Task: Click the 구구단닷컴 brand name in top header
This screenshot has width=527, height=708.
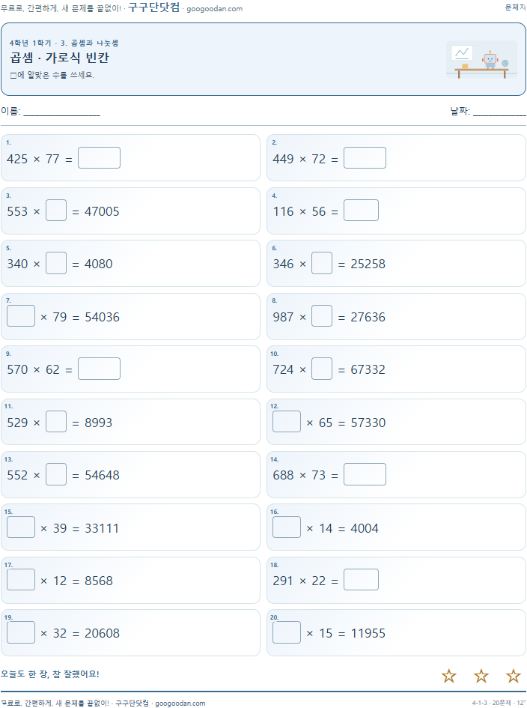Action: [154, 7]
